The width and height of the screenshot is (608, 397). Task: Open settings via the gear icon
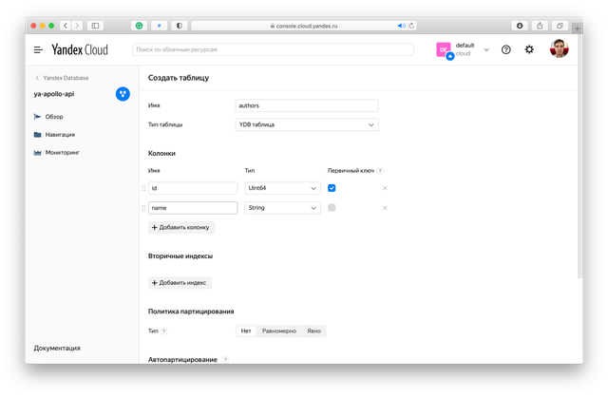tap(529, 49)
